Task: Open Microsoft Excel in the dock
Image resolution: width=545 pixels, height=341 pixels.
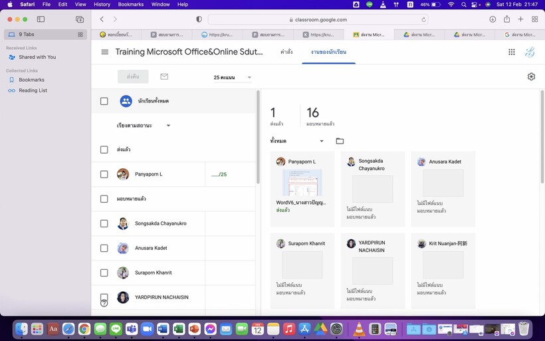Action: 179,329
